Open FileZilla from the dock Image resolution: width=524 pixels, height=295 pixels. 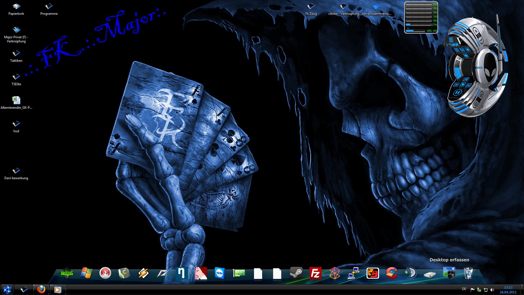click(x=315, y=273)
